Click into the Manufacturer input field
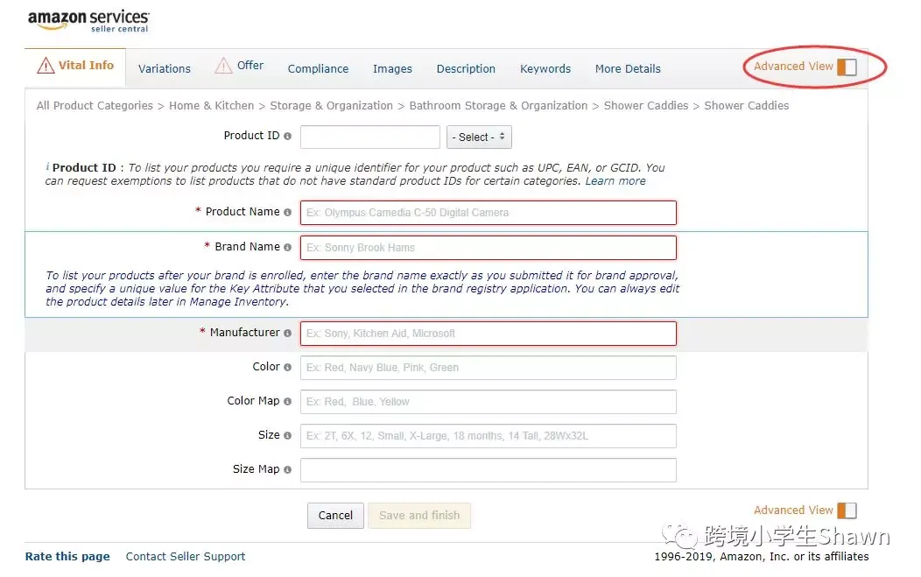This screenshot has height=577, width=921. coord(489,334)
